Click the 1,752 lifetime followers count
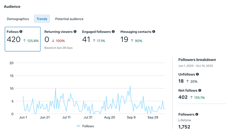This screenshot has width=226, height=129. (184, 127)
